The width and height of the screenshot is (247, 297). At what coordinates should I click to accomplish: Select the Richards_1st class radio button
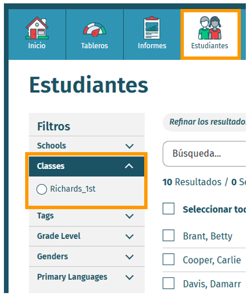coord(42,189)
